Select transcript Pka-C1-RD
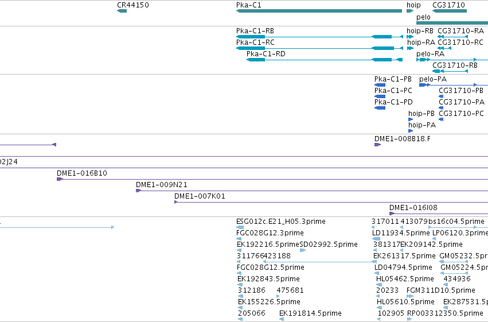This screenshot has width=488, height=322. 325,60
